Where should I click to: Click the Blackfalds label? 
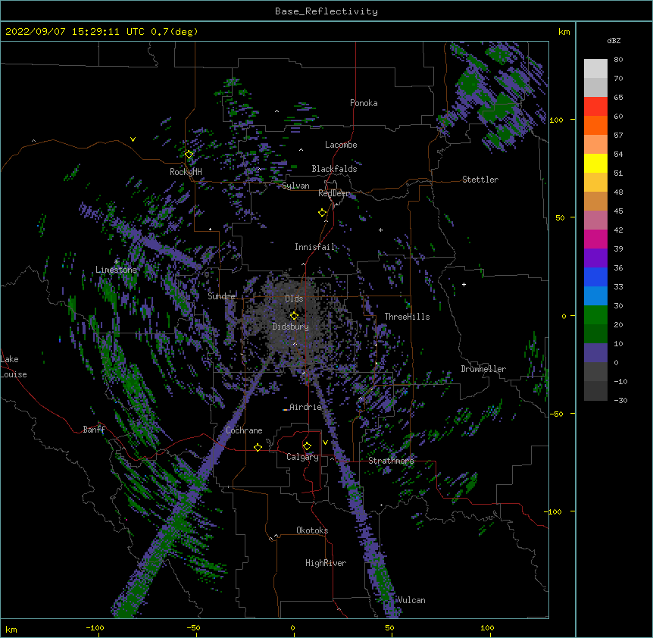click(334, 169)
